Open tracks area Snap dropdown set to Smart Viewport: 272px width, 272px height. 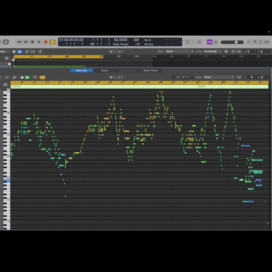pyautogui.click(x=180, y=51)
